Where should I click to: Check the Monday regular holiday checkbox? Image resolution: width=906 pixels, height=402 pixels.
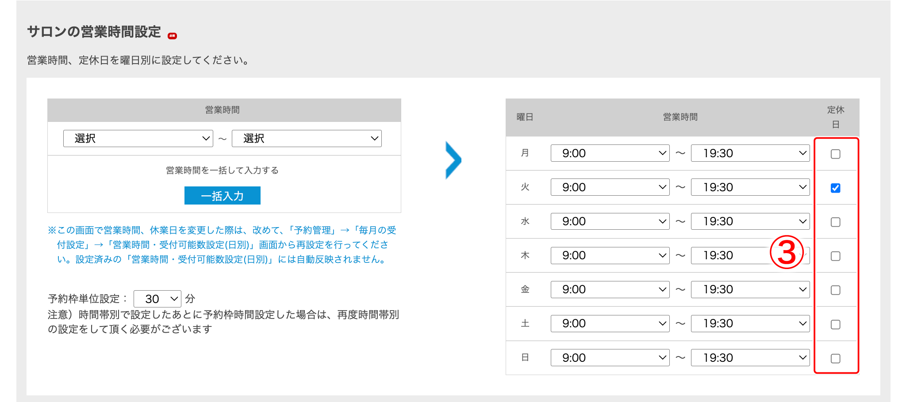pyautogui.click(x=835, y=154)
